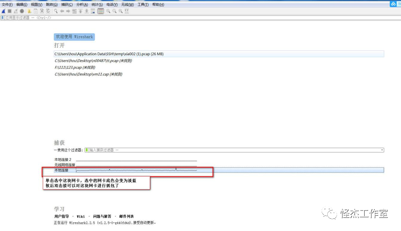Click the blue cloud icon at top right
The width and height of the screenshot is (401, 231).
[393, 4]
